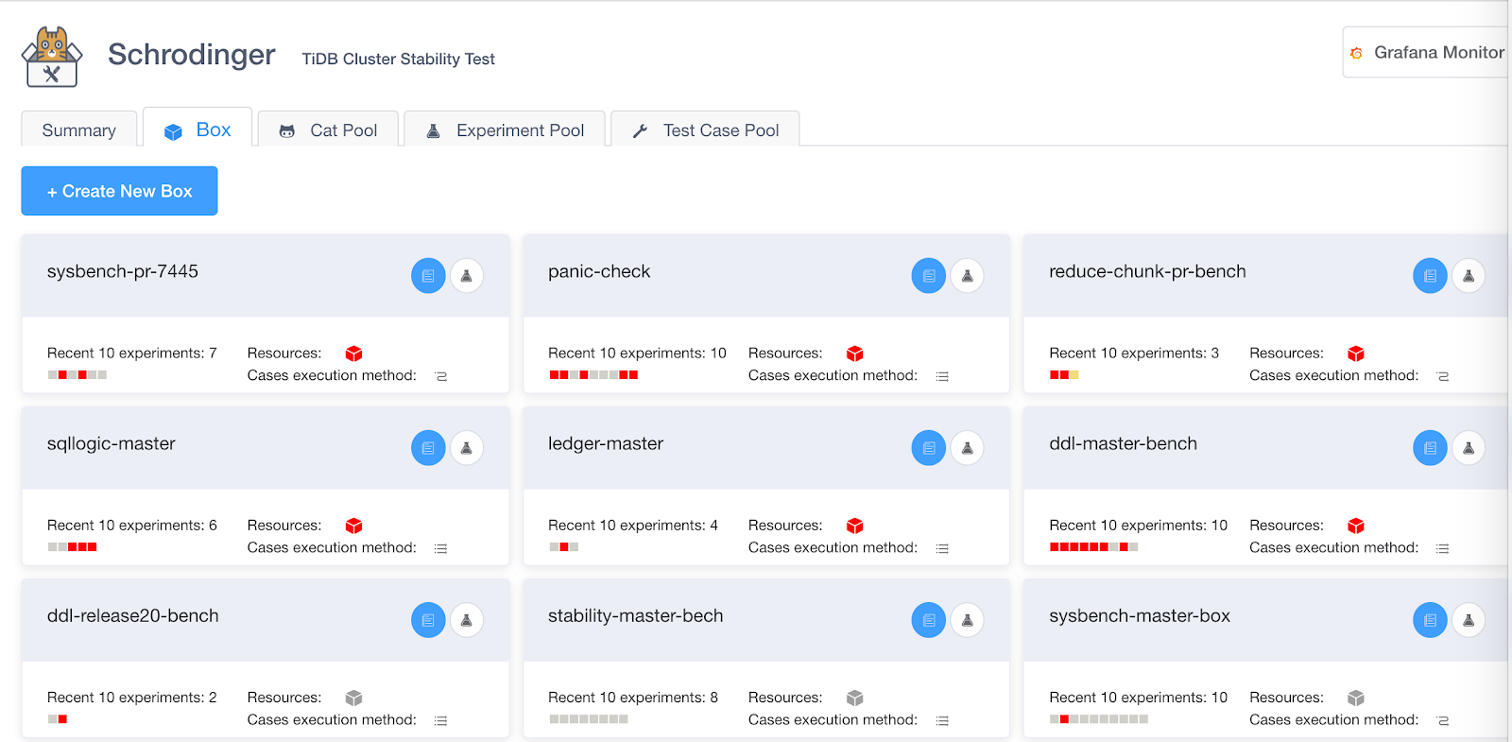The image size is (1512, 742).
Task: Click gray resources cube in sysbench-master-box
Action: (1356, 698)
